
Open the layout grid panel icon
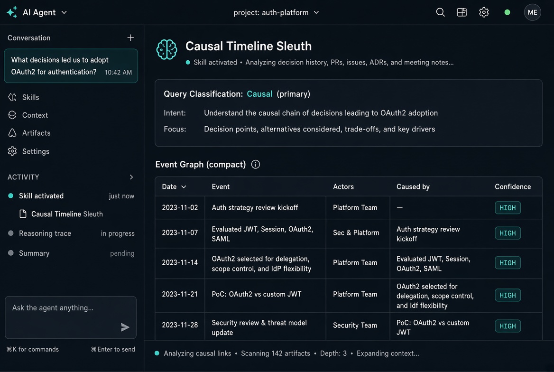(462, 12)
